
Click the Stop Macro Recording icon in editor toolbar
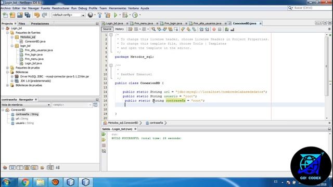tap(220, 29)
